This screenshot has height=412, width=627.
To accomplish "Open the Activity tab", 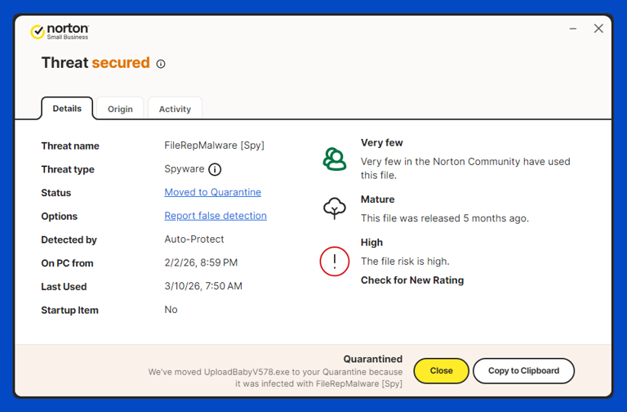I will tap(175, 109).
